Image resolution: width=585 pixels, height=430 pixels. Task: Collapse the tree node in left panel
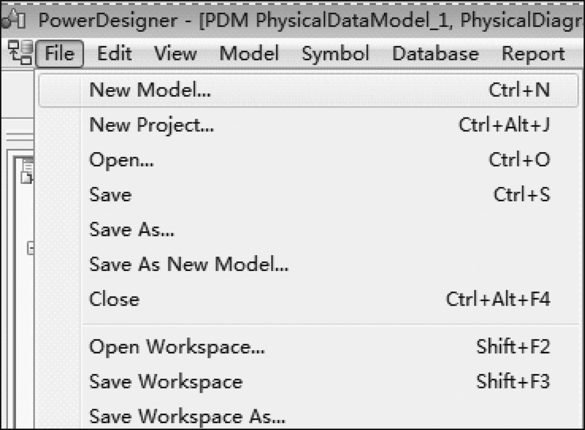tap(31, 249)
